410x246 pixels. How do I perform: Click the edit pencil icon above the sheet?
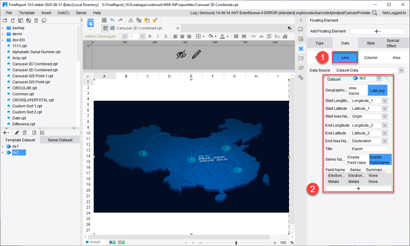pos(196,54)
